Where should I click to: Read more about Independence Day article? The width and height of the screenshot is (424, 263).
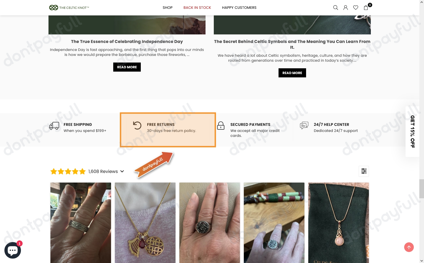pyautogui.click(x=127, y=67)
